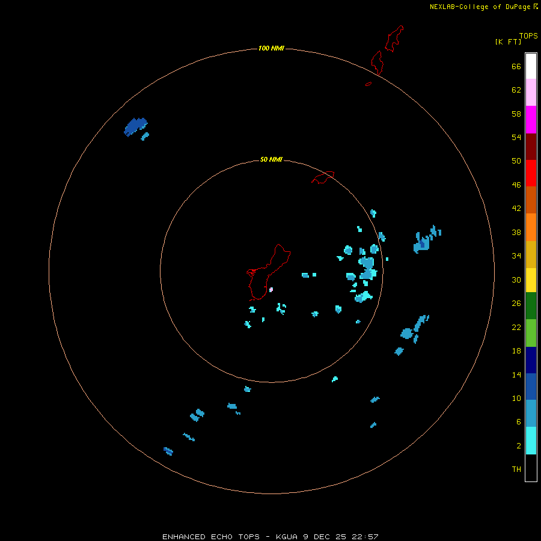541x541 pixels.
Task: Click the 34 legend value
Action: click(x=516, y=255)
